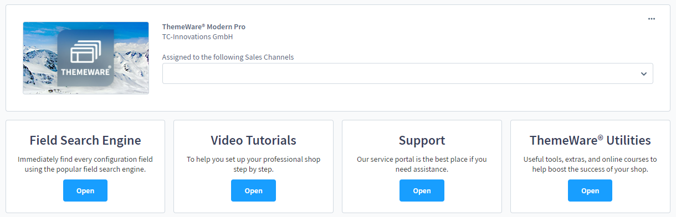This screenshot has width=676, height=217.
Task: Click the TC-Innovations GmbH author text
Action: 197,37
